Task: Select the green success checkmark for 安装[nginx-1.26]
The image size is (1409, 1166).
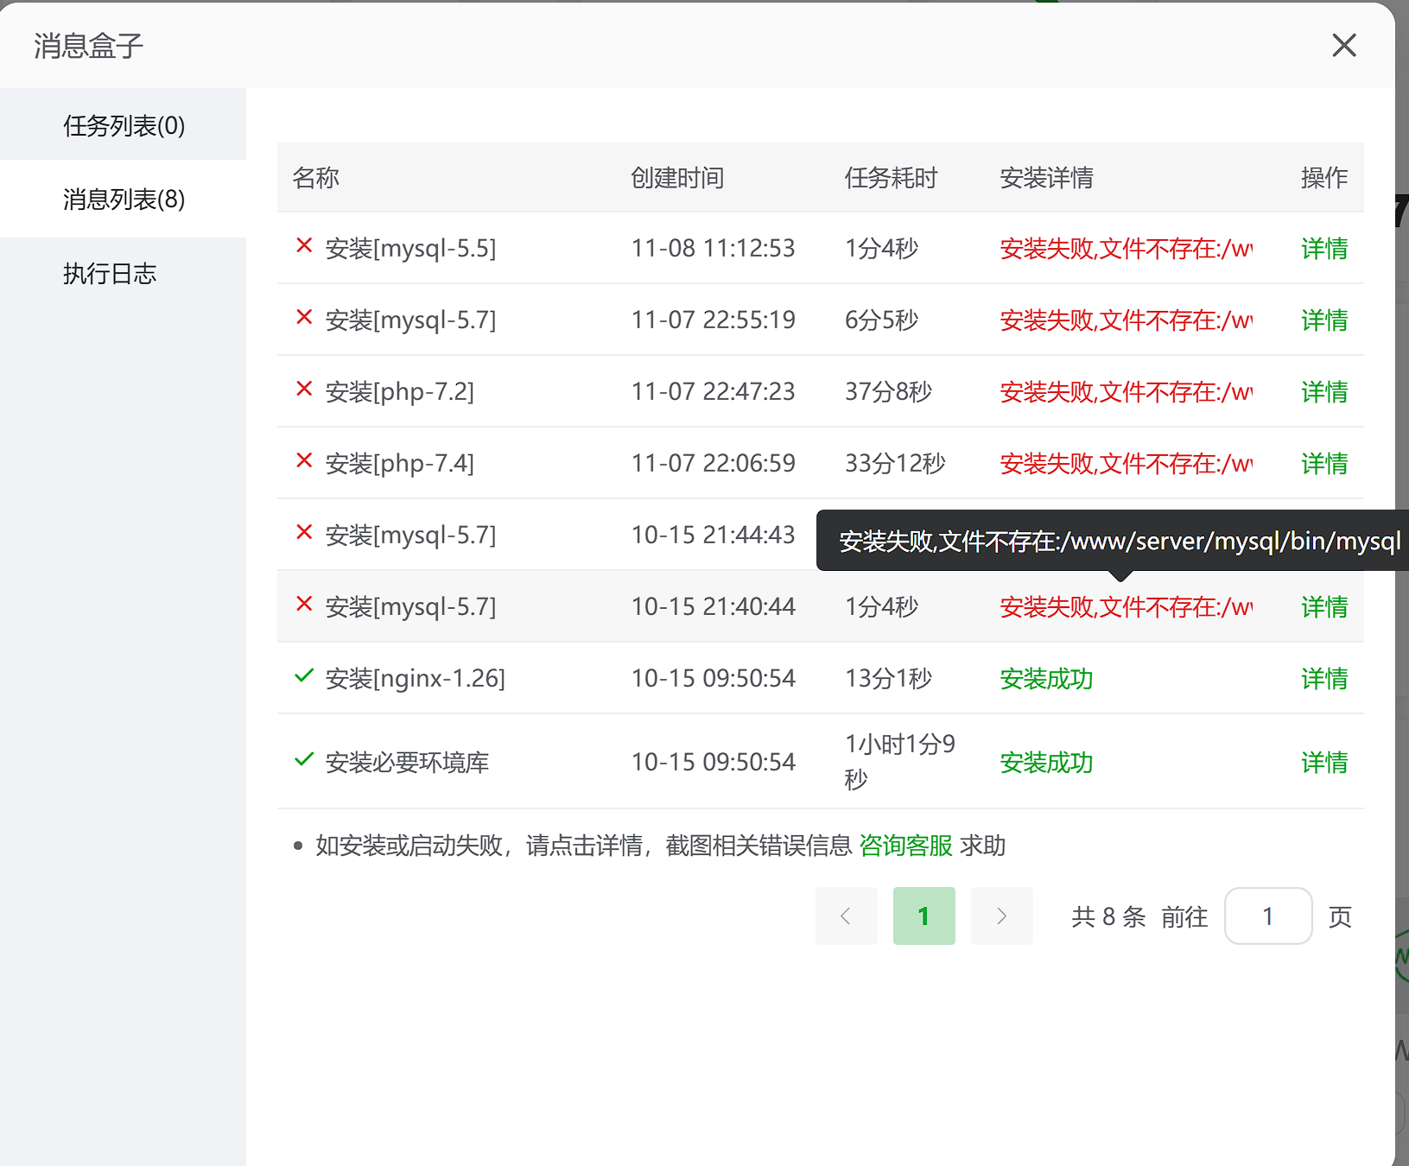Action: tap(303, 676)
